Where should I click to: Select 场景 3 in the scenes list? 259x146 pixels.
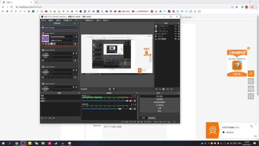click(61, 101)
